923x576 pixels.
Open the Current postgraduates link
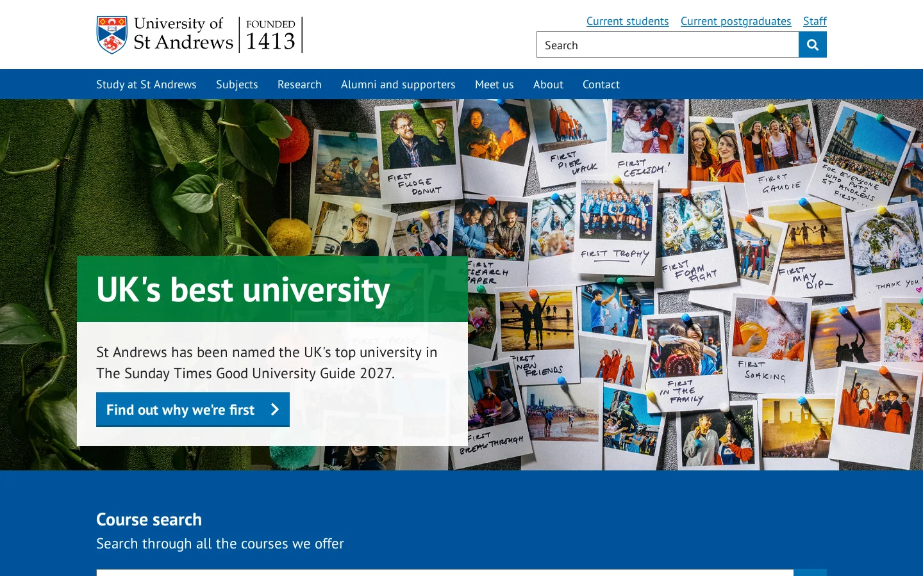pyautogui.click(x=736, y=21)
